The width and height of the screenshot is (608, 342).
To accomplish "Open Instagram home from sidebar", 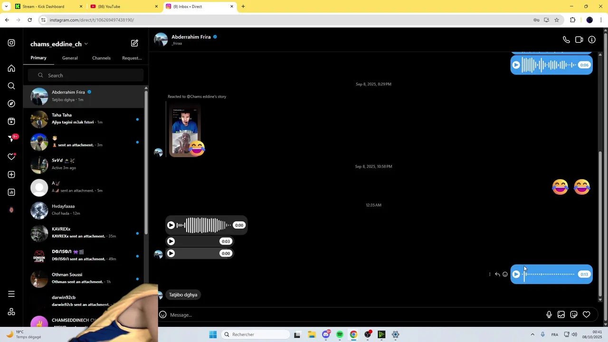I will coord(11,68).
